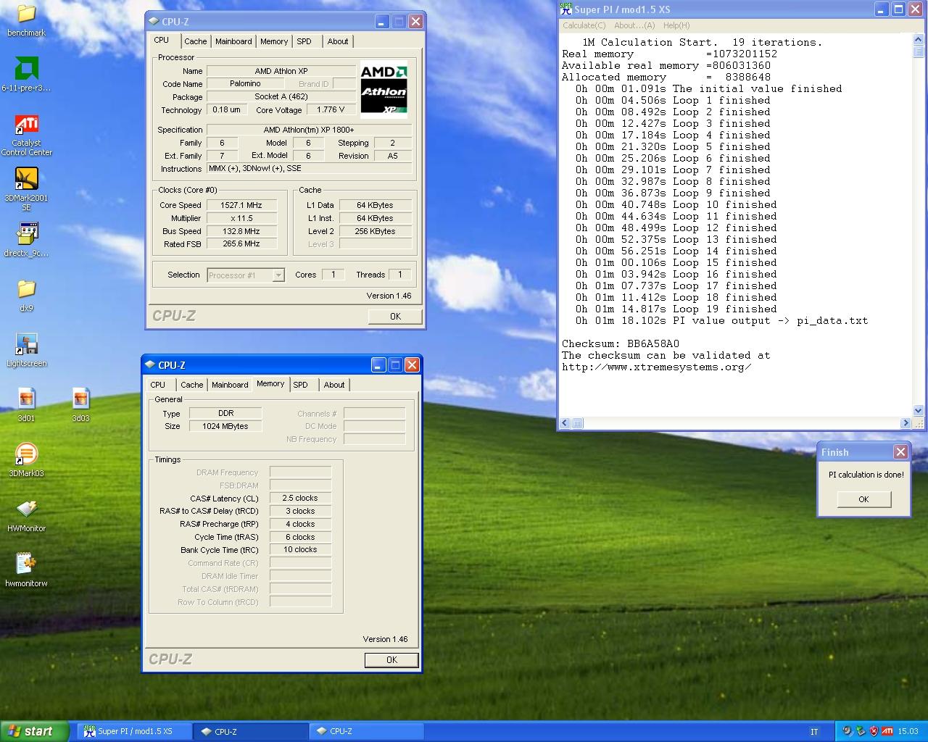The width and height of the screenshot is (928, 742).
Task: Launch Lightscreen from the desktop
Action: pos(26,350)
